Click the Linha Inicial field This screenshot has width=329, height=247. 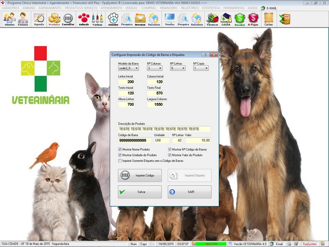click(x=126, y=82)
